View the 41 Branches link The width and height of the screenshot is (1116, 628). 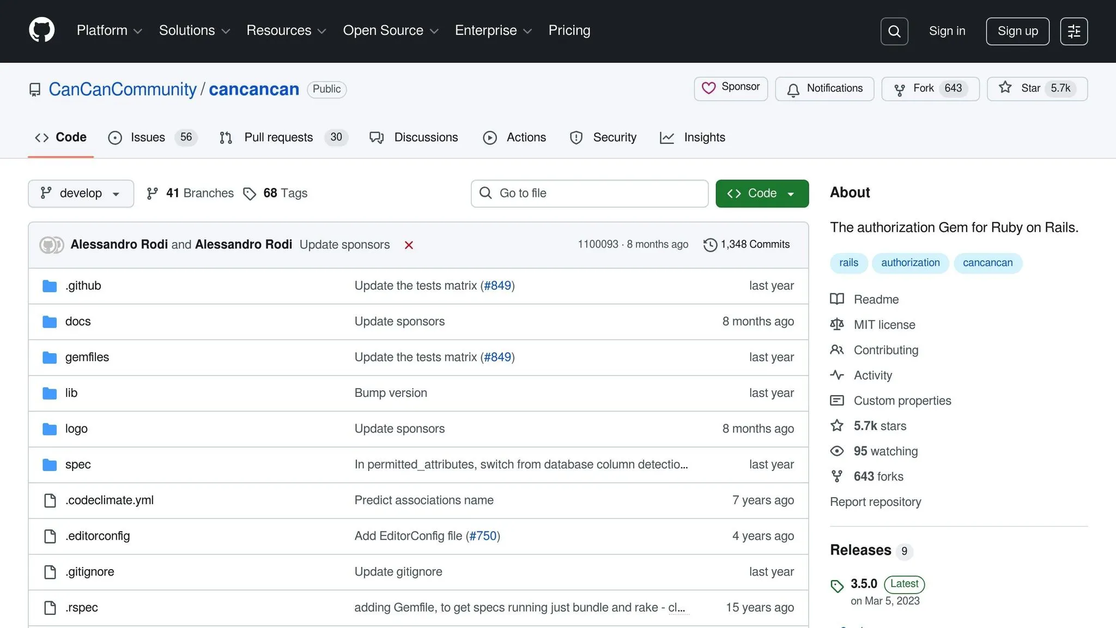click(x=190, y=194)
